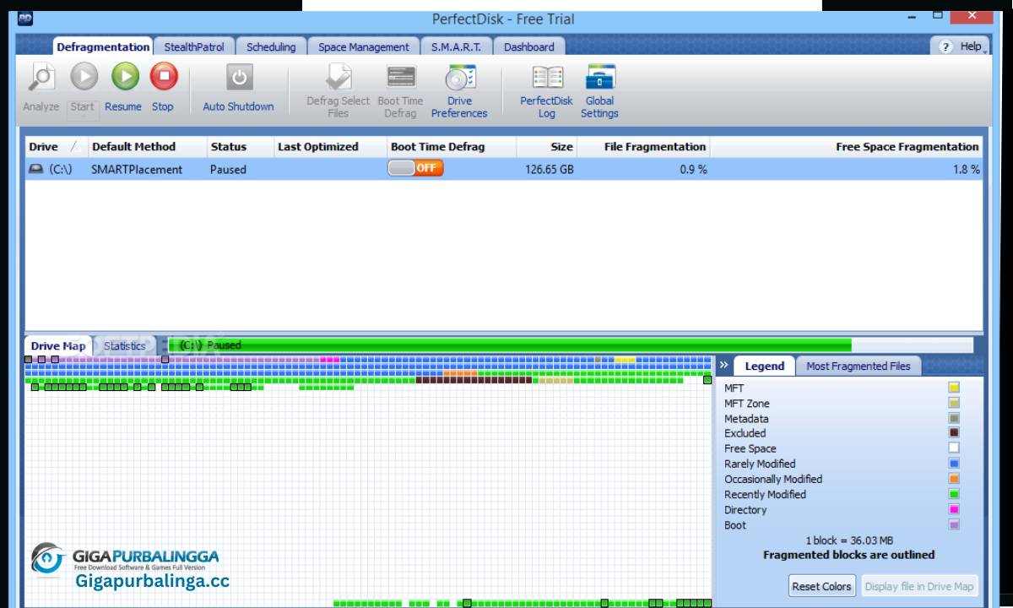Maximize the PerfectDisk window
1013x608 pixels.
pyautogui.click(x=938, y=14)
